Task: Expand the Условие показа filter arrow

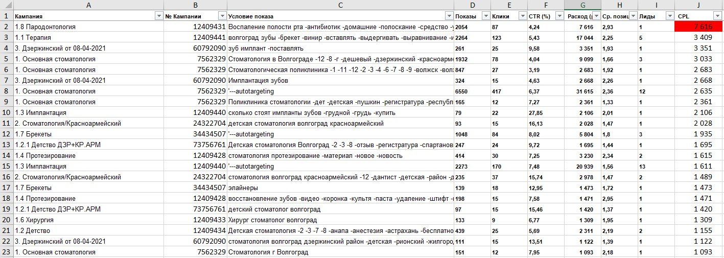Action: click(x=449, y=16)
